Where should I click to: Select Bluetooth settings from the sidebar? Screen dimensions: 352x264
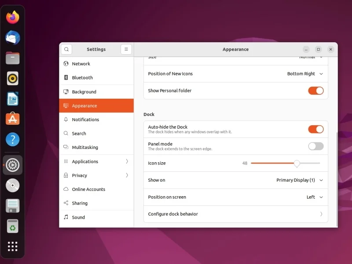(x=81, y=78)
